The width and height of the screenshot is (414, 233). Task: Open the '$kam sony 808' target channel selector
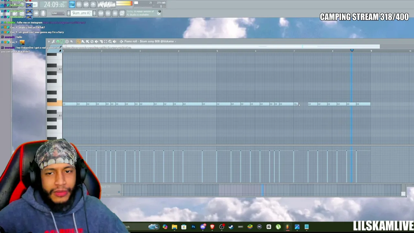pos(157,41)
